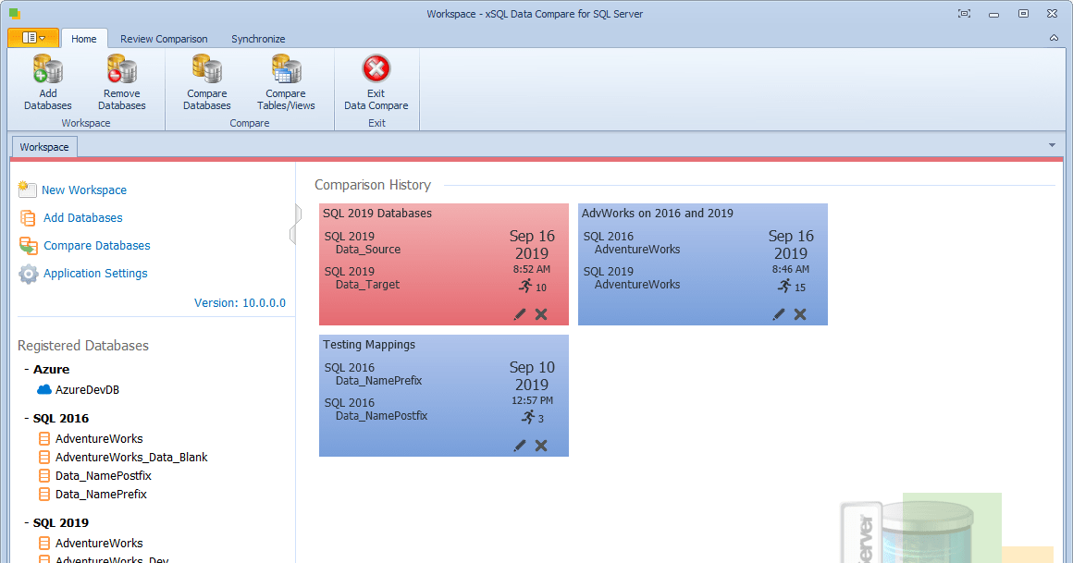Edit the SQL 2019 Databases comparison via pencil icon

tap(519, 314)
